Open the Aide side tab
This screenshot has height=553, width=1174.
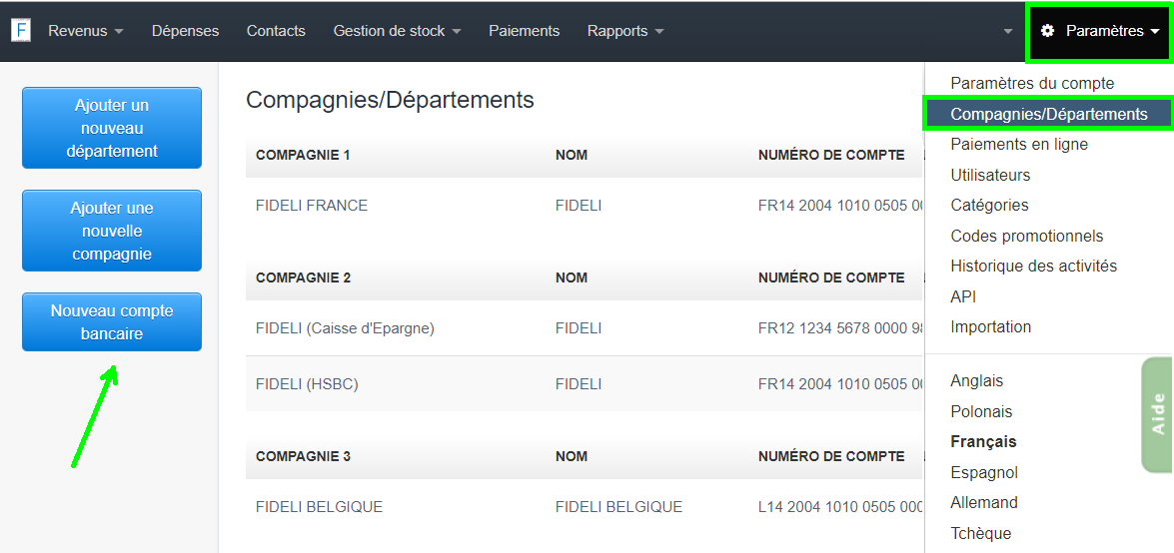tap(1157, 414)
